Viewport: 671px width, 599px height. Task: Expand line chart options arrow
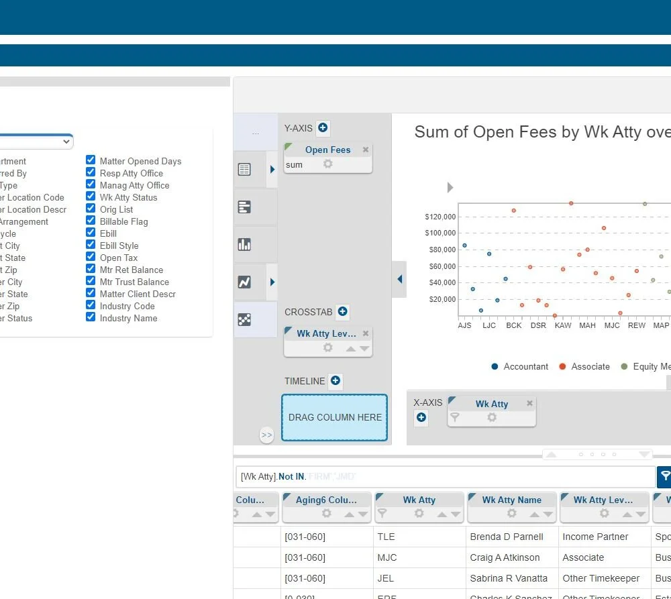272,282
